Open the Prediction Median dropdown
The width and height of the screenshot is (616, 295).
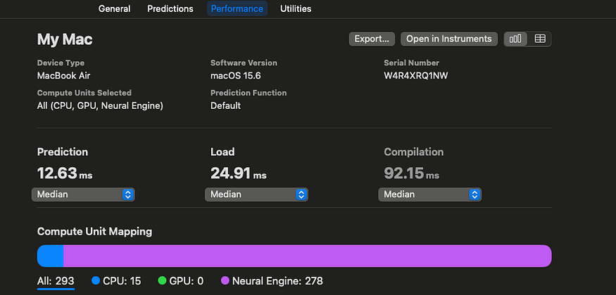[83, 195]
